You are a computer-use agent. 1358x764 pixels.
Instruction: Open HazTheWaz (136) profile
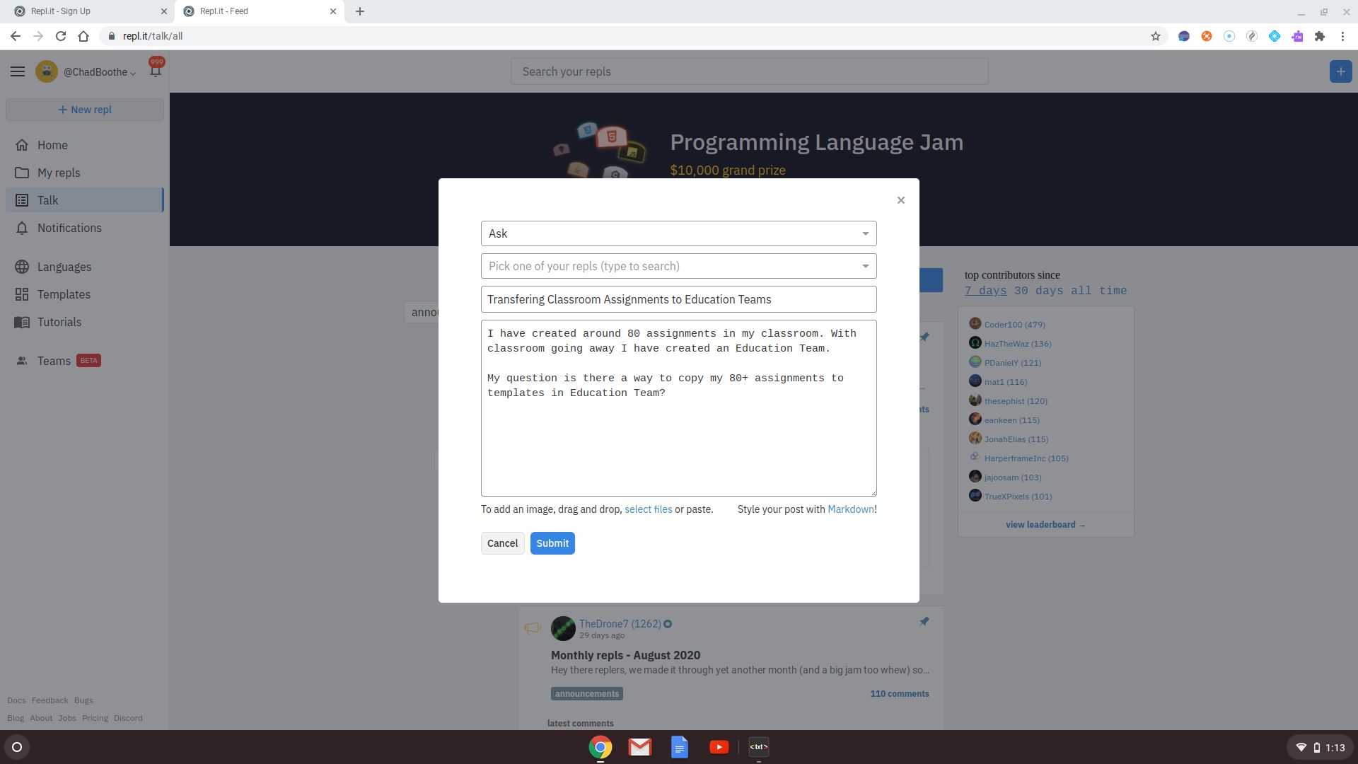(1017, 344)
